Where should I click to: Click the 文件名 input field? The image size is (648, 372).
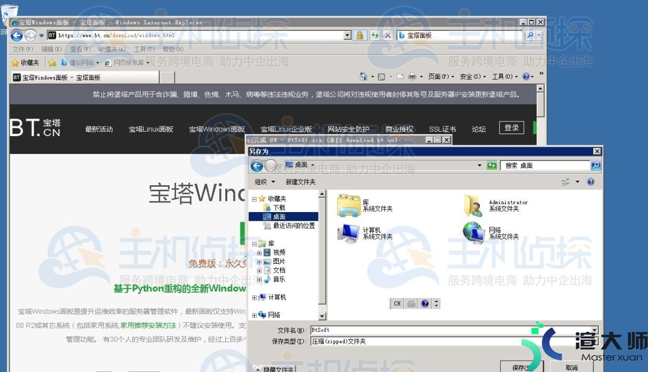point(451,330)
